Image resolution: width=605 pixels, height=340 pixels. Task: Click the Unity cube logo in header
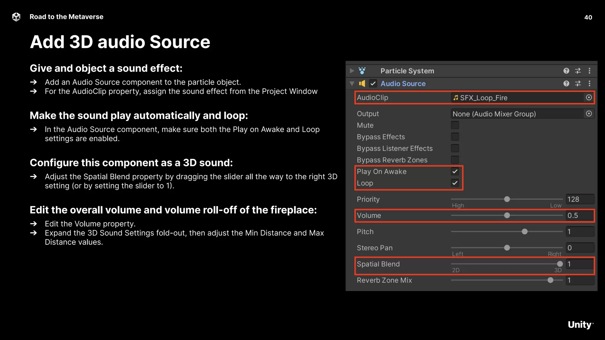[x=16, y=17]
